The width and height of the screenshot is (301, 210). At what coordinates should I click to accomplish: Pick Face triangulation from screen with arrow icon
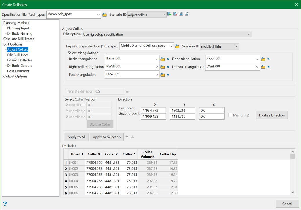168,75
